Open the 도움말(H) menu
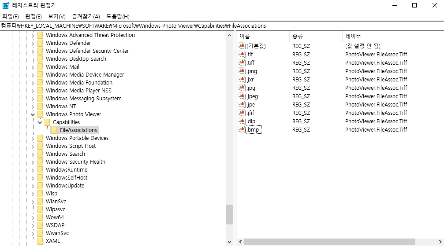Image resolution: width=444 pixels, height=246 pixels. pyautogui.click(x=118, y=16)
